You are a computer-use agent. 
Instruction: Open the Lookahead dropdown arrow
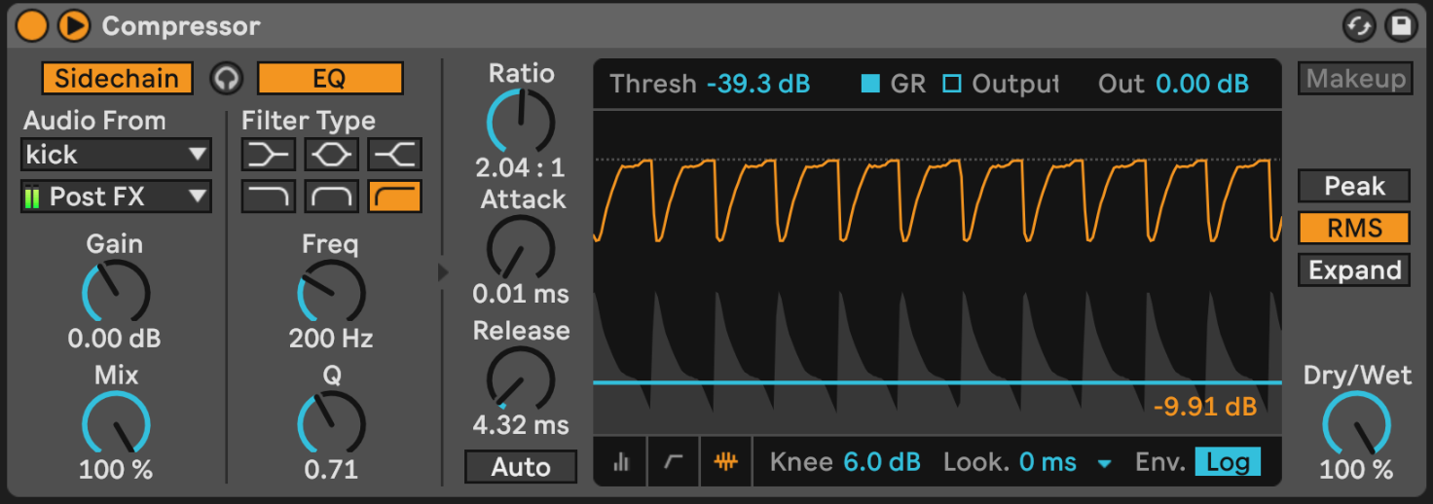(1104, 464)
